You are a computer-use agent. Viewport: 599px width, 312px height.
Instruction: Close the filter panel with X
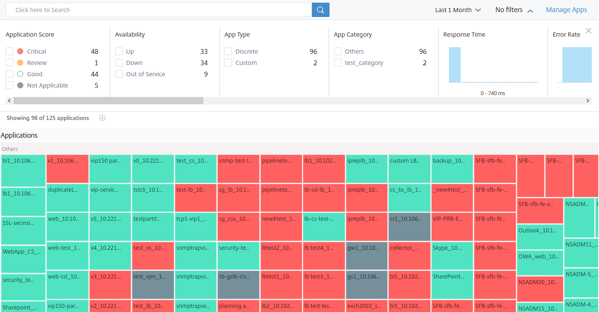(588, 31)
